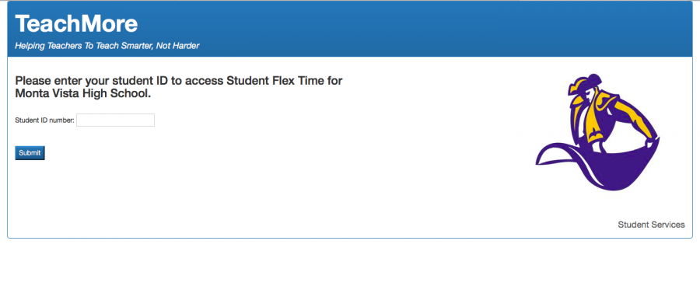Screen dimensions: 700x286
Task: Click the 'Student ID number:' label
Action: click(44, 120)
